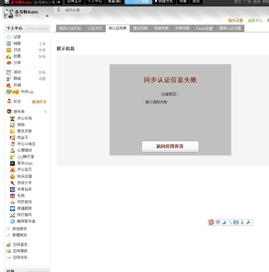Click the 日志 diary icon

pos(9,50)
